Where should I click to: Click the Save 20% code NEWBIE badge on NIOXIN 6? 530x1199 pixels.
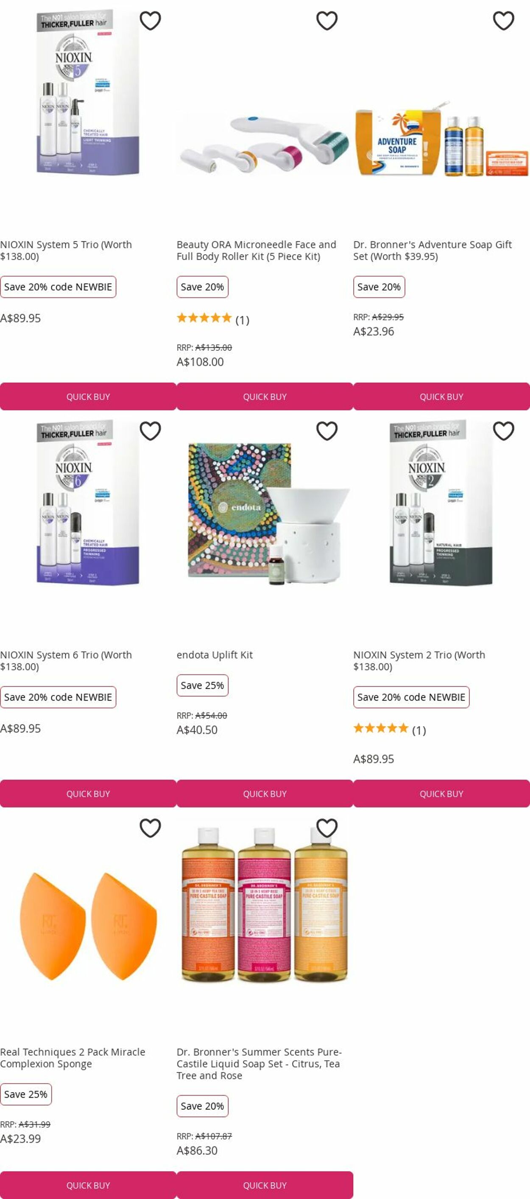58,697
